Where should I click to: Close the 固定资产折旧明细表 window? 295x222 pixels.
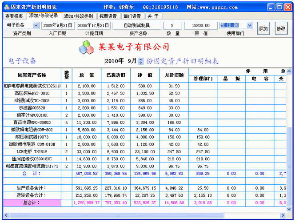click(288, 7)
